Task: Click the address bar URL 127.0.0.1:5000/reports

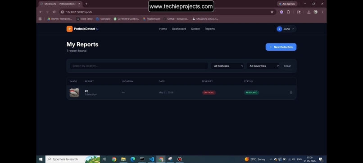Action: point(79,12)
